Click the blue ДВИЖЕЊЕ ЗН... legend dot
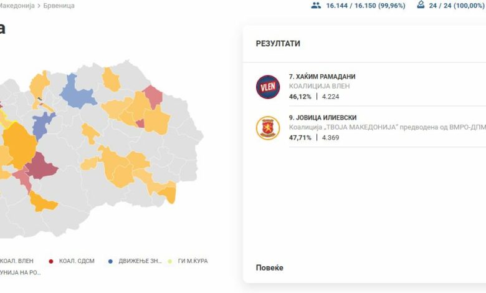Viewport: 486px width, 293px height. [111, 261]
